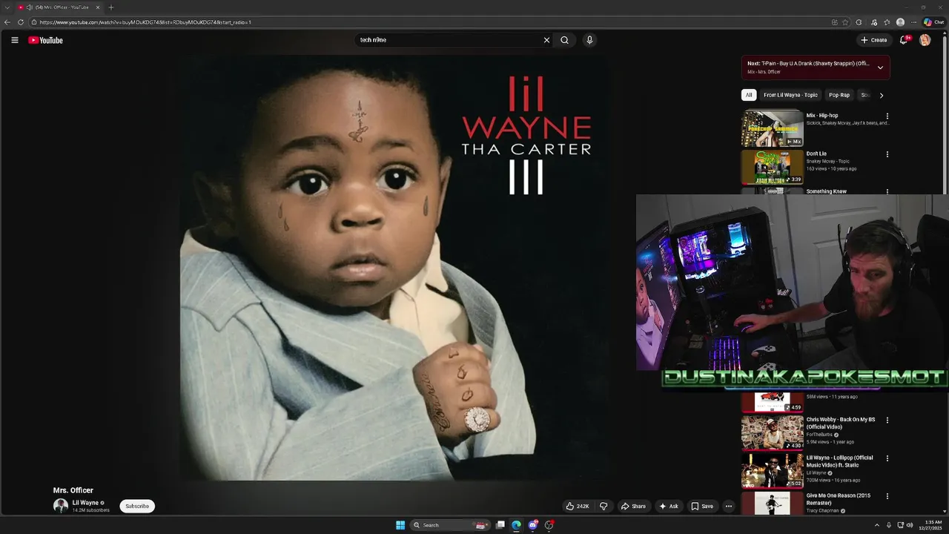
Task: Go back in the browser
Action: point(7,22)
